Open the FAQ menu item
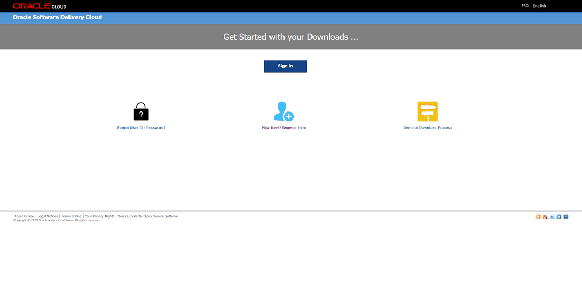 pyautogui.click(x=525, y=6)
